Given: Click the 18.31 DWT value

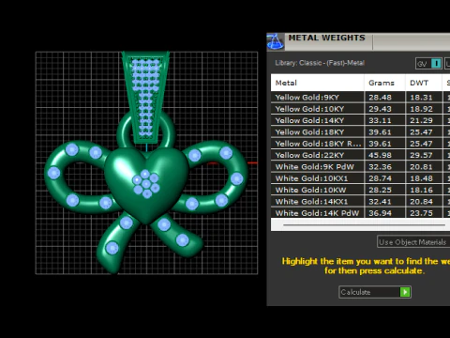Looking at the screenshot, I should coord(421,98).
